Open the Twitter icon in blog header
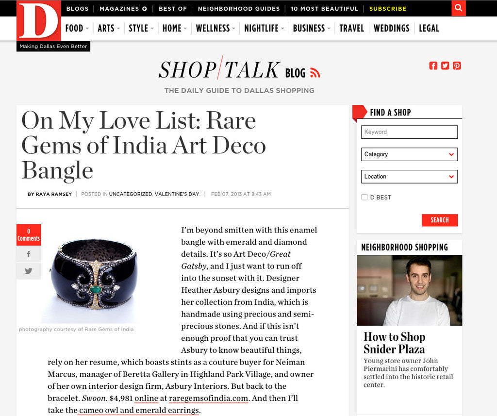The height and width of the screenshot is (416, 497). [x=445, y=66]
